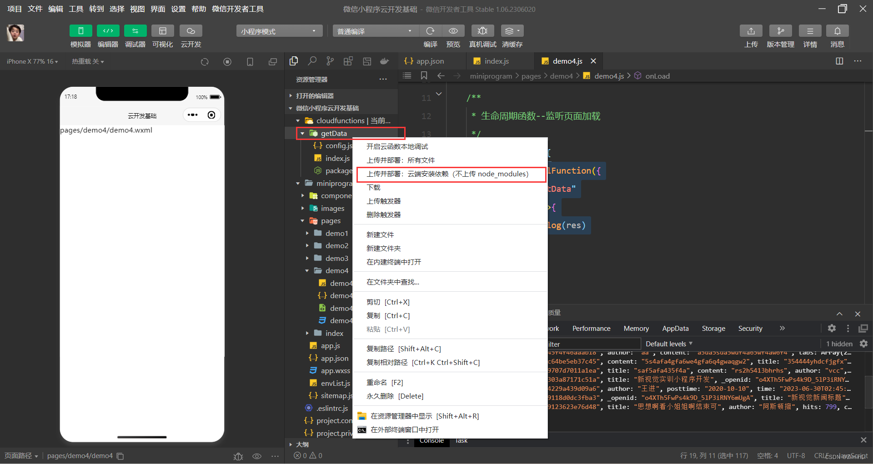
Task: Toggle the debugger panel button
Action: [x=135, y=31]
